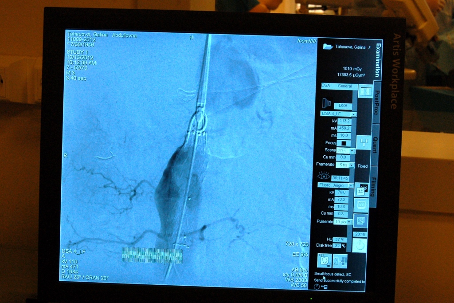Click the fluoro eye icon beside 00:11:45
This screenshot has width=454, height=303.
[323, 176]
